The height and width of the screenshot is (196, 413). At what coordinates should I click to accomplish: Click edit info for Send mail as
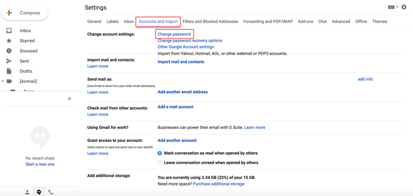pyautogui.click(x=366, y=79)
